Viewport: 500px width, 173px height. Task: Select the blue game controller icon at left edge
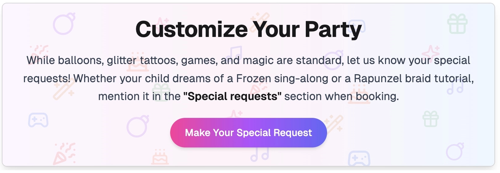[x=38, y=120]
